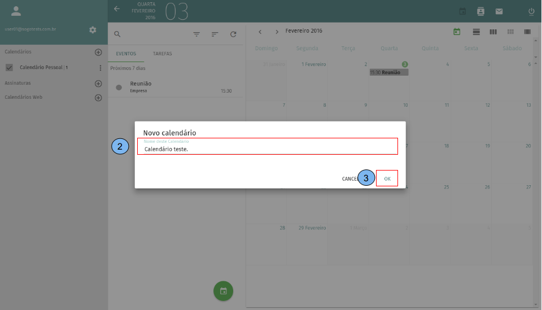Switch to the Tarefas tab
This screenshot has height=310, width=542.
click(x=162, y=54)
